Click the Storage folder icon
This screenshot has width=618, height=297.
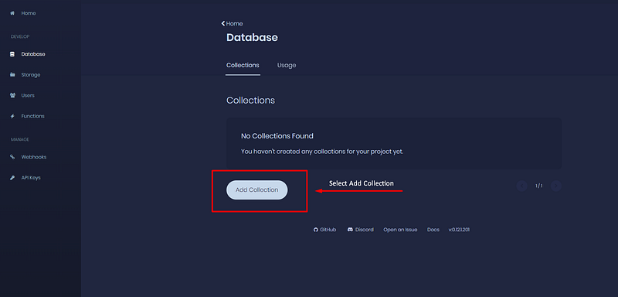click(x=12, y=74)
